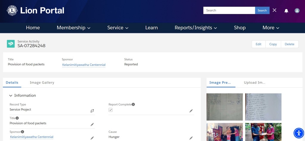
Task: Toggle the Report Complete checkbox
Action: 111,110
